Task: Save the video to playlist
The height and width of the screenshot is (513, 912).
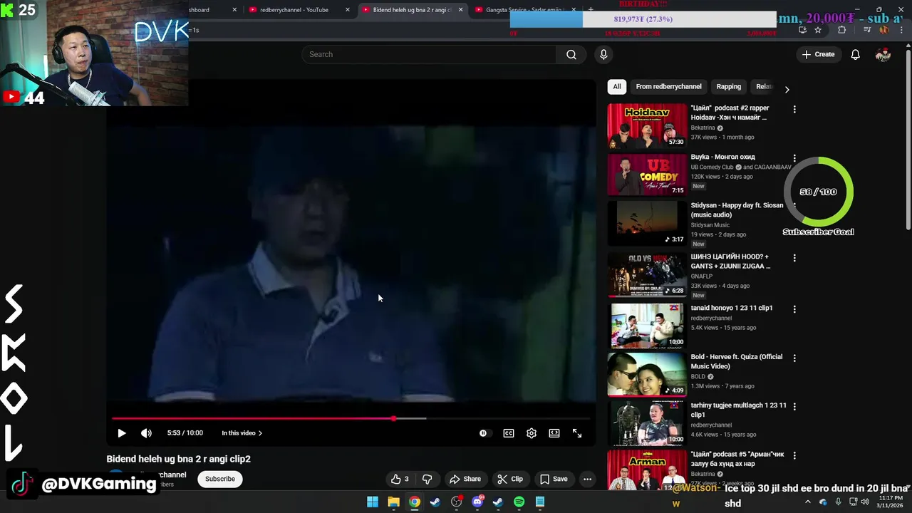Action: click(x=554, y=479)
